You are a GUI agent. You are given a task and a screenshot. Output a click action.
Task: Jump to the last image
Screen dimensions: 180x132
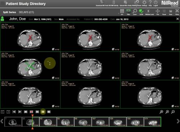click(x=20, y=112)
